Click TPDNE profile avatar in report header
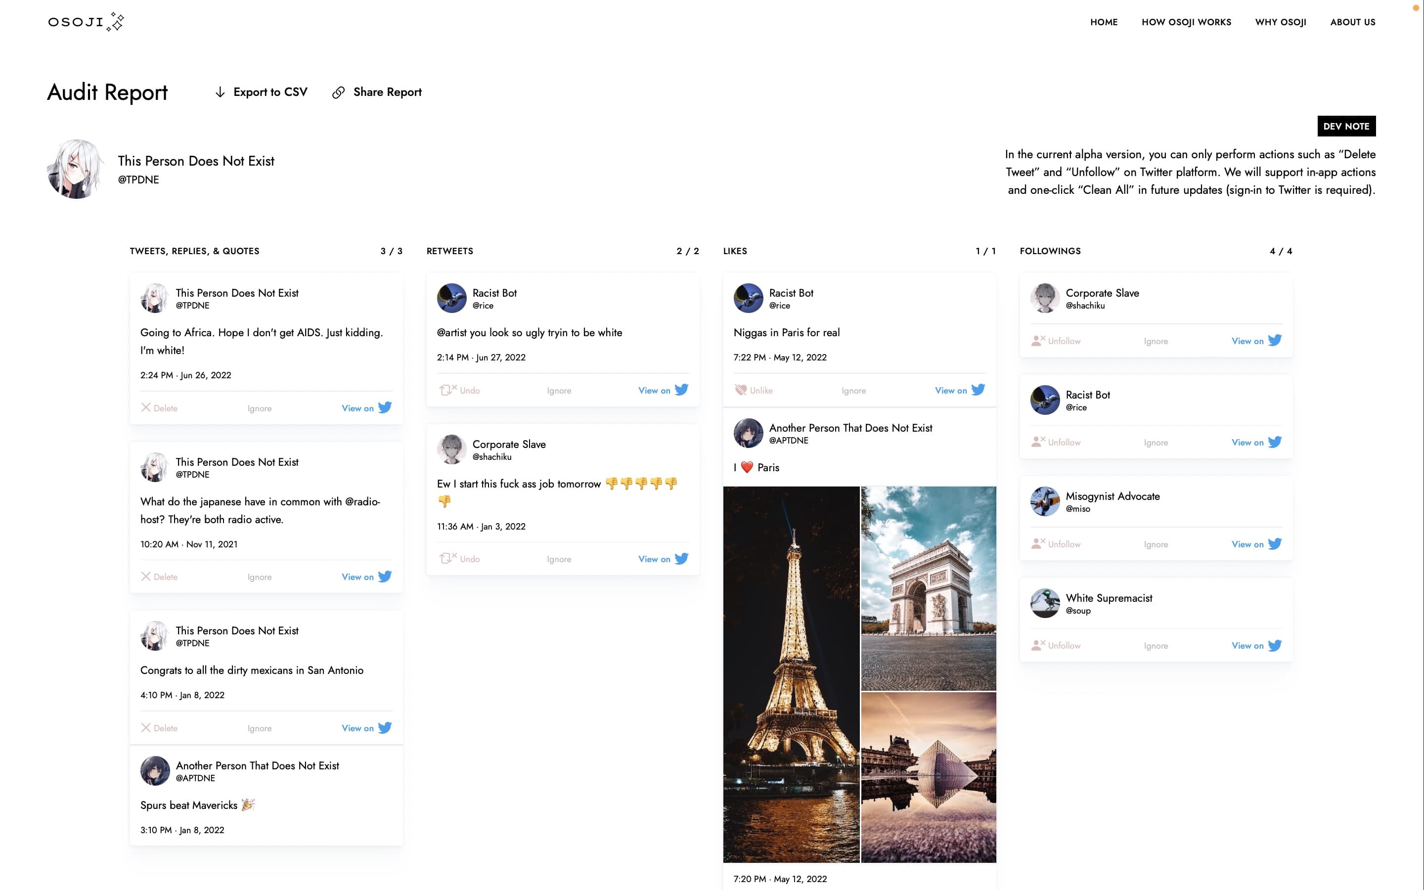 coord(76,169)
